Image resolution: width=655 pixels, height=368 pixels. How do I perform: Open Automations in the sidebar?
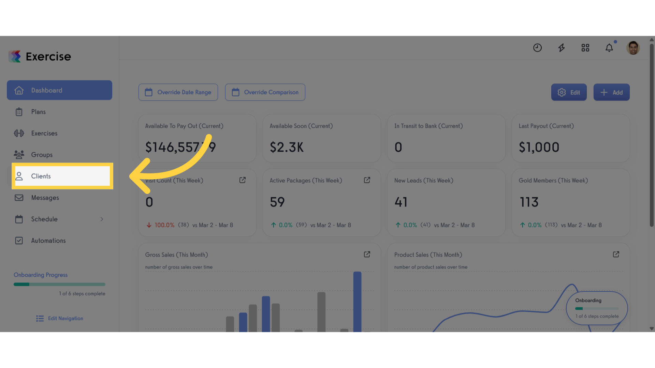tap(59, 241)
